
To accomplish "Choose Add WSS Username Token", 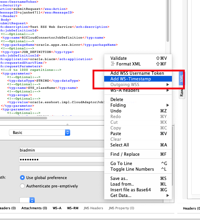I will coord(138,73).
